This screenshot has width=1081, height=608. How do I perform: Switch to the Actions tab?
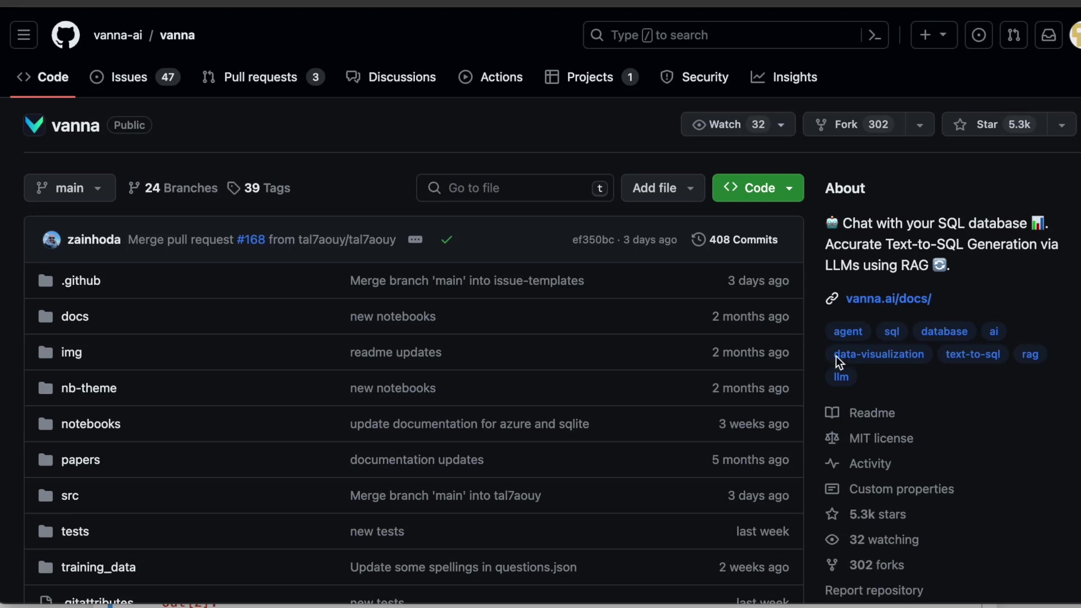point(490,77)
